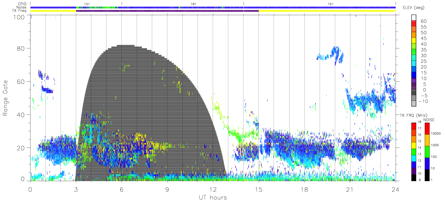Screen dimensions: 445x205
Task: Select the red ELEV segment between 60 and 55
Action: click(x=415, y=24)
